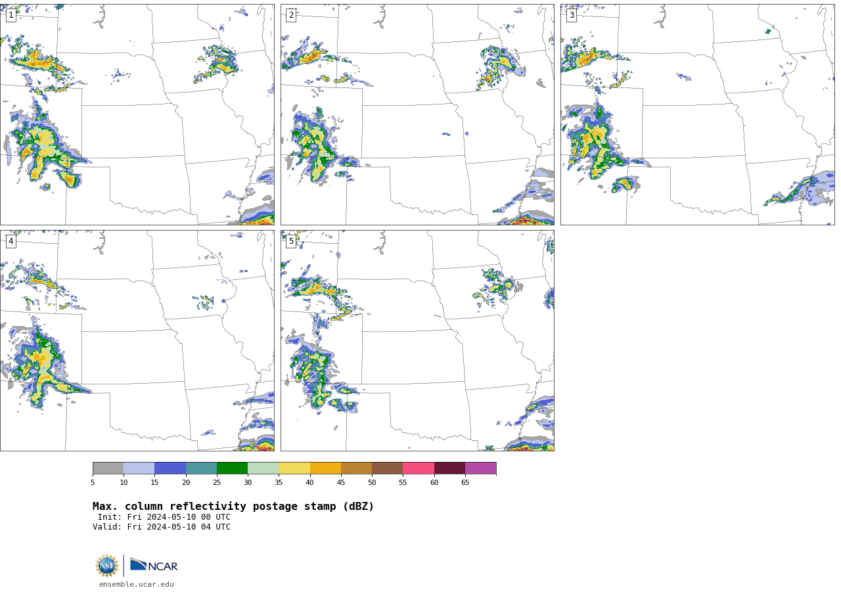Click the member number 3 label box
The height and width of the screenshot is (592, 841).
[x=571, y=15]
